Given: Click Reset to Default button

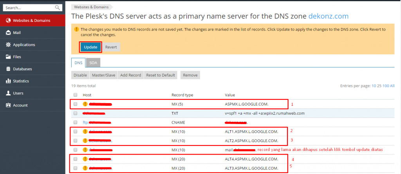Looking at the screenshot, I should 161,75.
